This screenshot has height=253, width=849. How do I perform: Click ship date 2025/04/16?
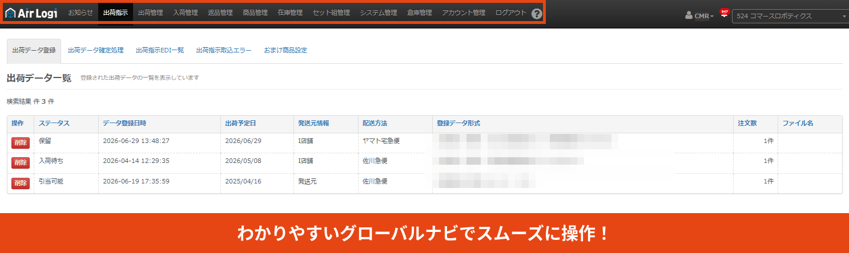pyautogui.click(x=243, y=181)
